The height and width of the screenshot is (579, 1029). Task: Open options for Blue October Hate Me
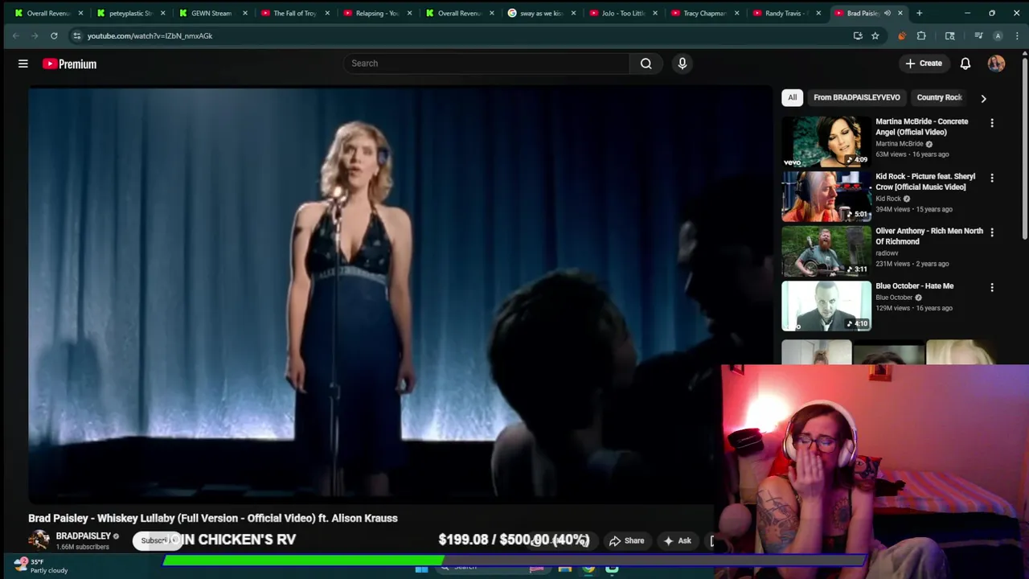[992, 287]
